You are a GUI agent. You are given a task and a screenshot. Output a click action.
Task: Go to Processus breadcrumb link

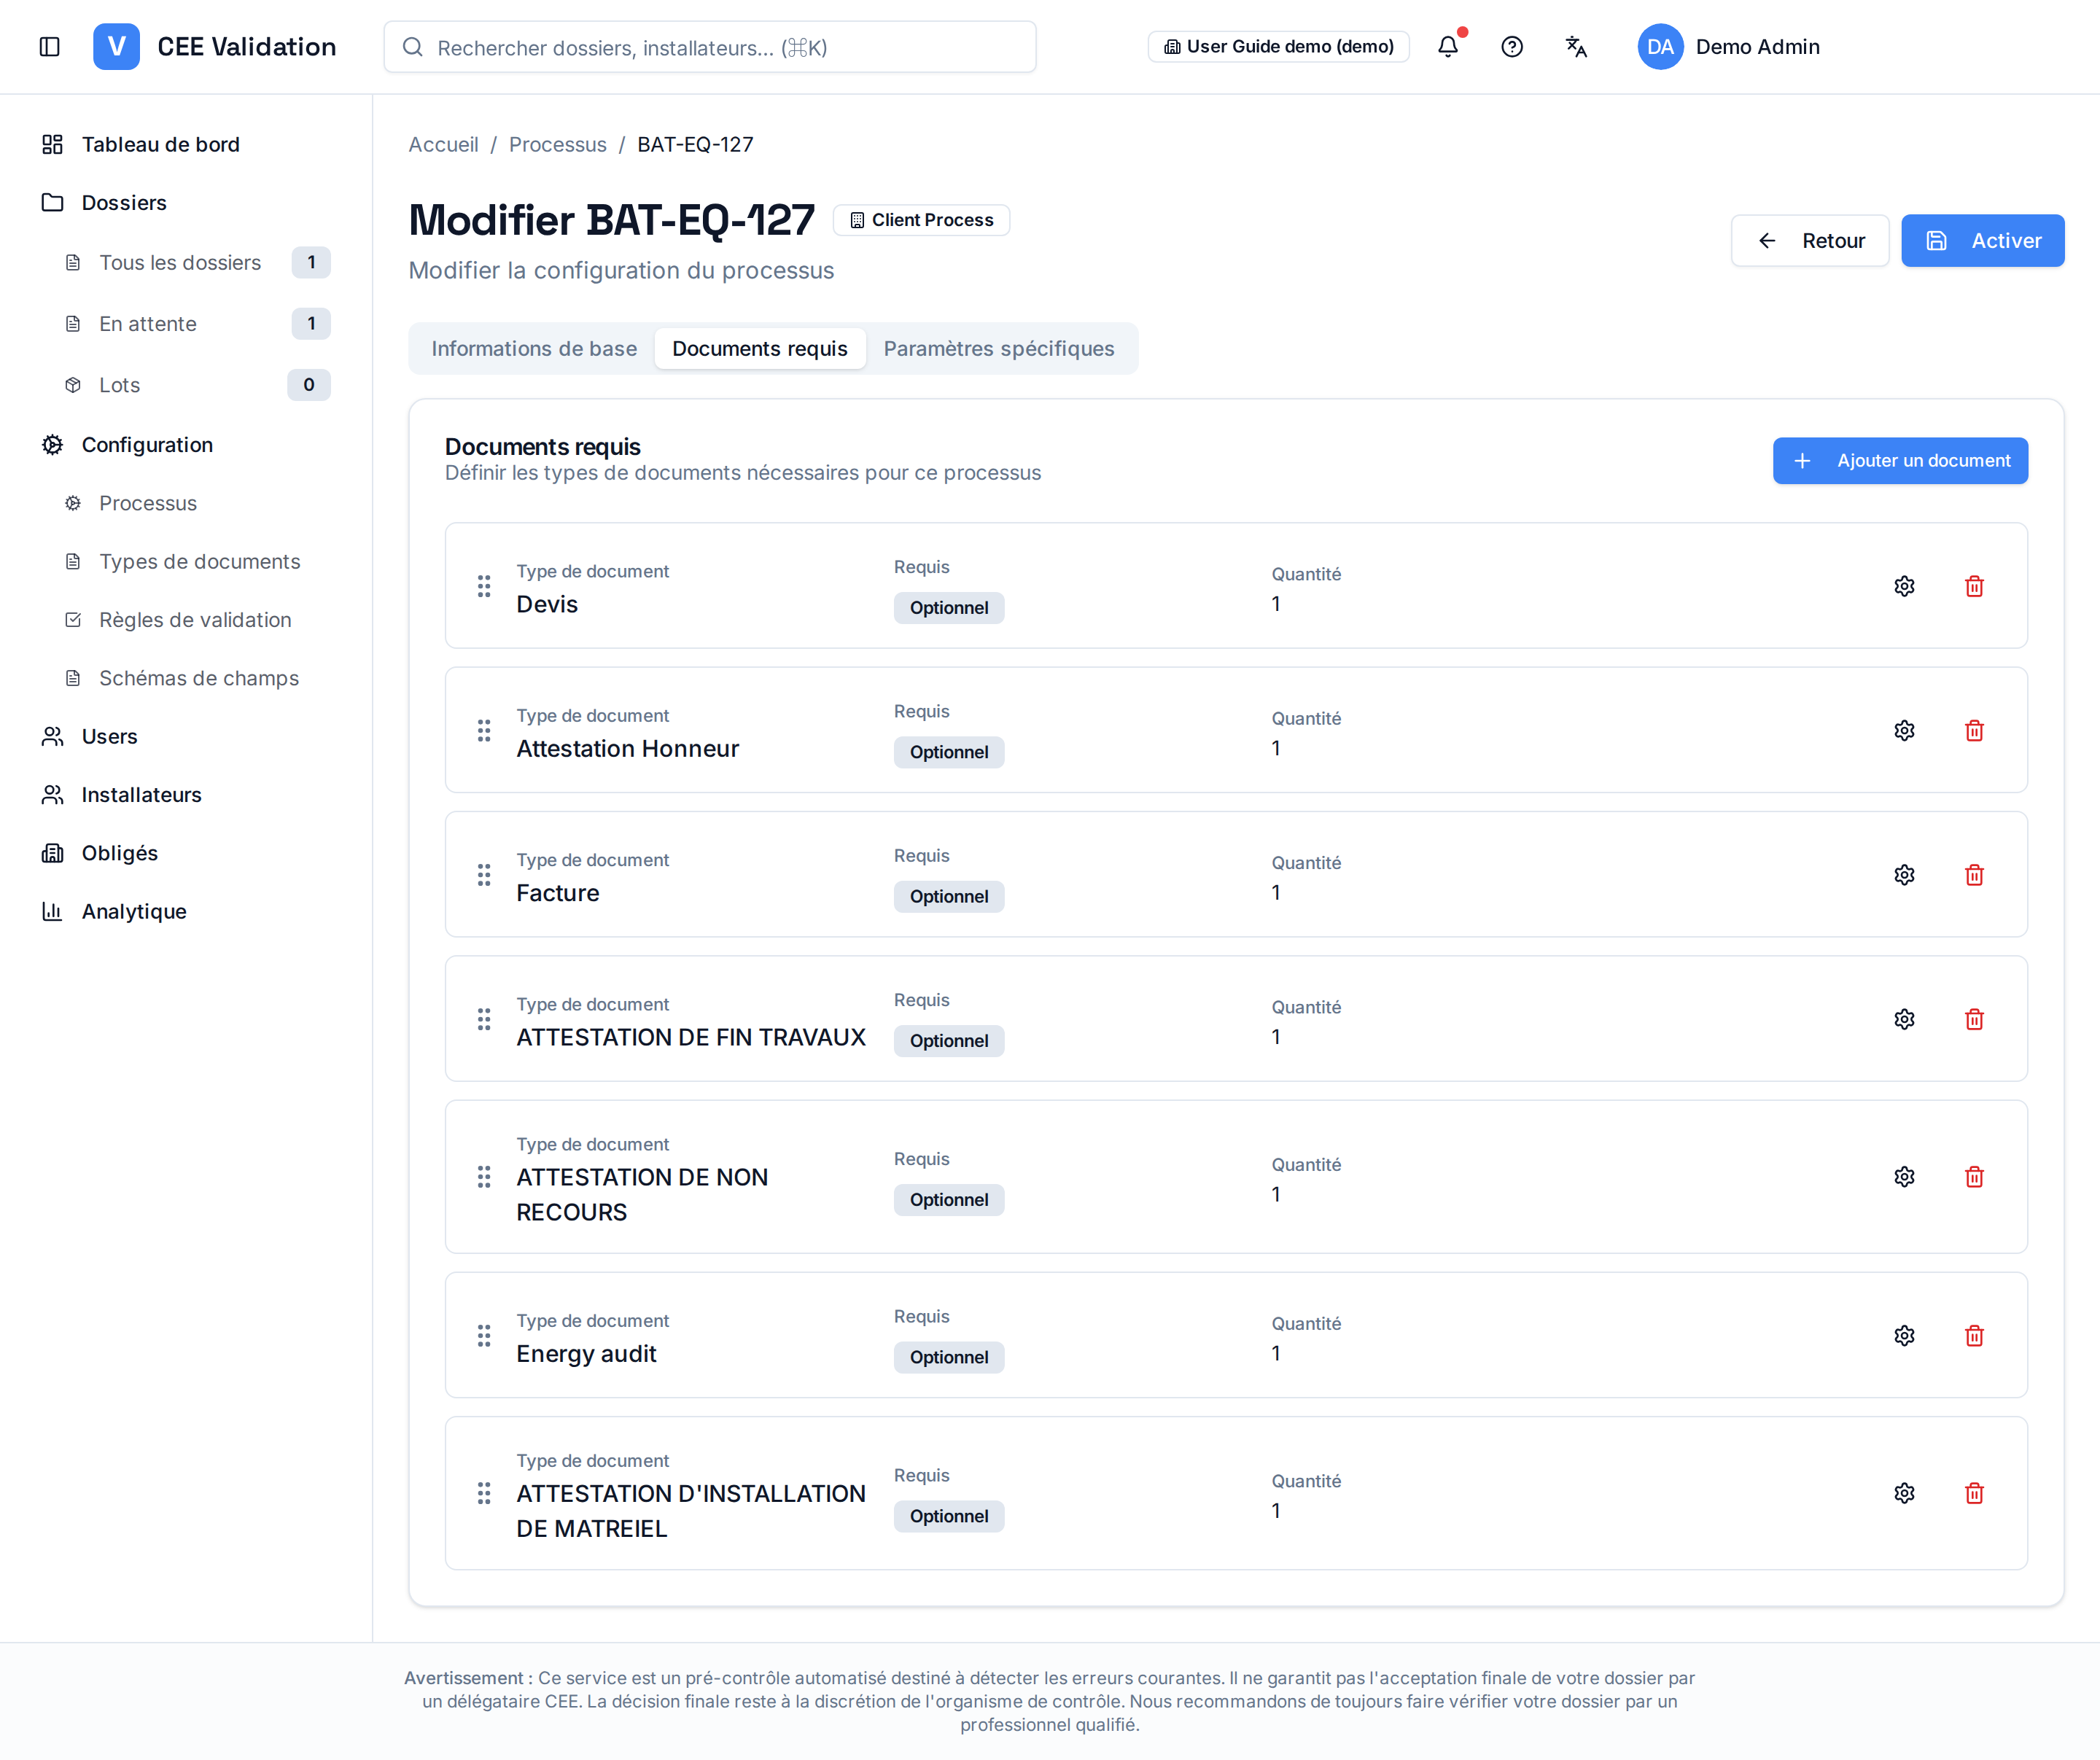(x=558, y=145)
